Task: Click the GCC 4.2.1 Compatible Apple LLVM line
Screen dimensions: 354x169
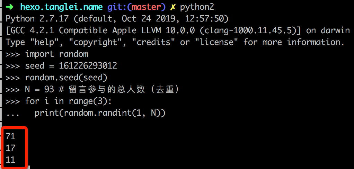Action: click(178, 31)
